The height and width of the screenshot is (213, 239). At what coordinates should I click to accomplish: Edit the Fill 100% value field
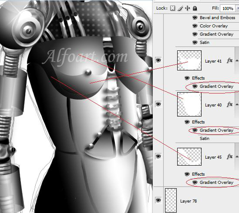[228, 8]
